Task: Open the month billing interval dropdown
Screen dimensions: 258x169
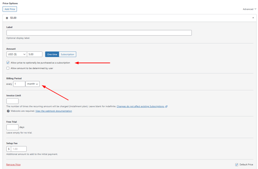Action: coord(33,84)
